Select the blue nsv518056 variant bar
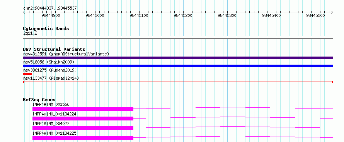Image resolution: width=344 pixels, height=142 pixels. 178,66
